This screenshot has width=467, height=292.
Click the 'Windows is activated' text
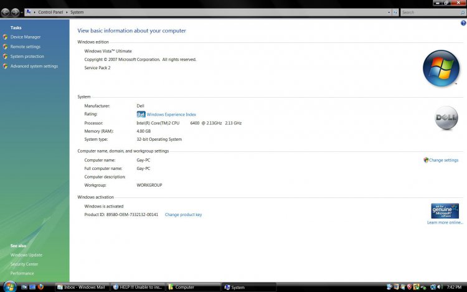tap(103, 206)
